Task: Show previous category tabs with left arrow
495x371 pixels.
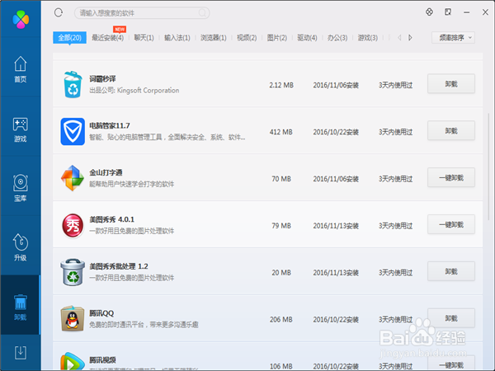Action: (399, 38)
